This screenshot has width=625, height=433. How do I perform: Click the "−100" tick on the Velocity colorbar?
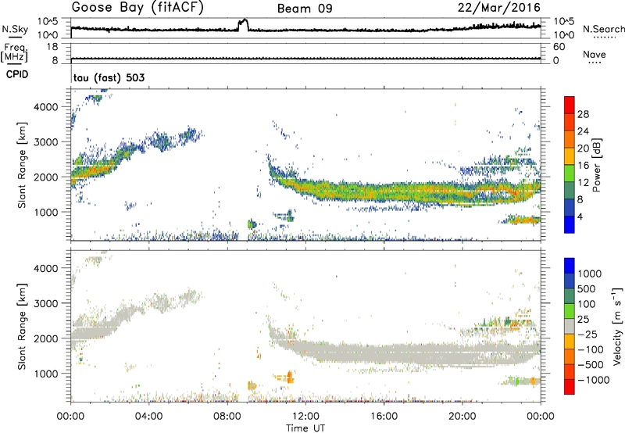tap(591, 349)
